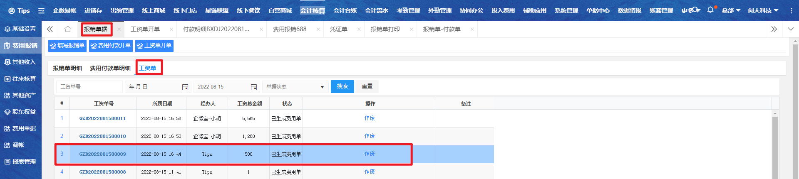Click the search magnifier icon in top bar
The width and height of the screenshot is (799, 179).
695,10
